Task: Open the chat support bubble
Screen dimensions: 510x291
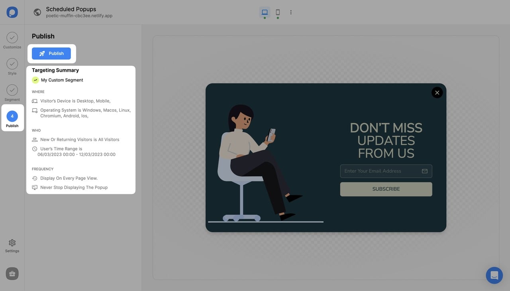Action: pos(494,275)
